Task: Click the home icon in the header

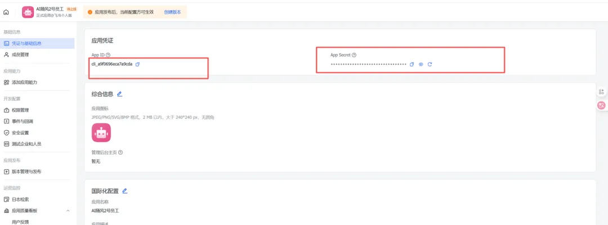Action: (6, 12)
